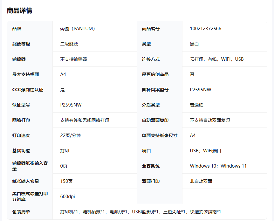The image size is (274, 221).
Task: Select the 包装清单 label
Action: [x=21, y=212]
